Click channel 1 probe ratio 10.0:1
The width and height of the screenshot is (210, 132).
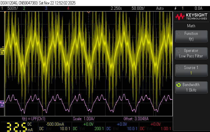pyautogui.click(x=65, y=129)
